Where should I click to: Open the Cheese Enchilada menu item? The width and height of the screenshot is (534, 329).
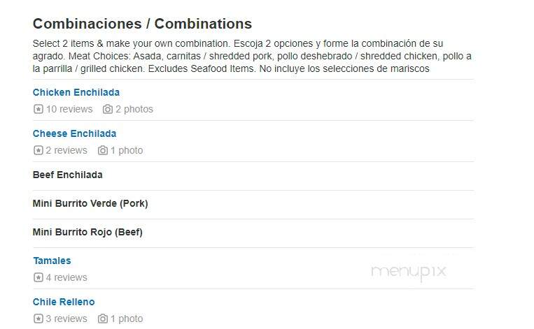click(x=74, y=133)
